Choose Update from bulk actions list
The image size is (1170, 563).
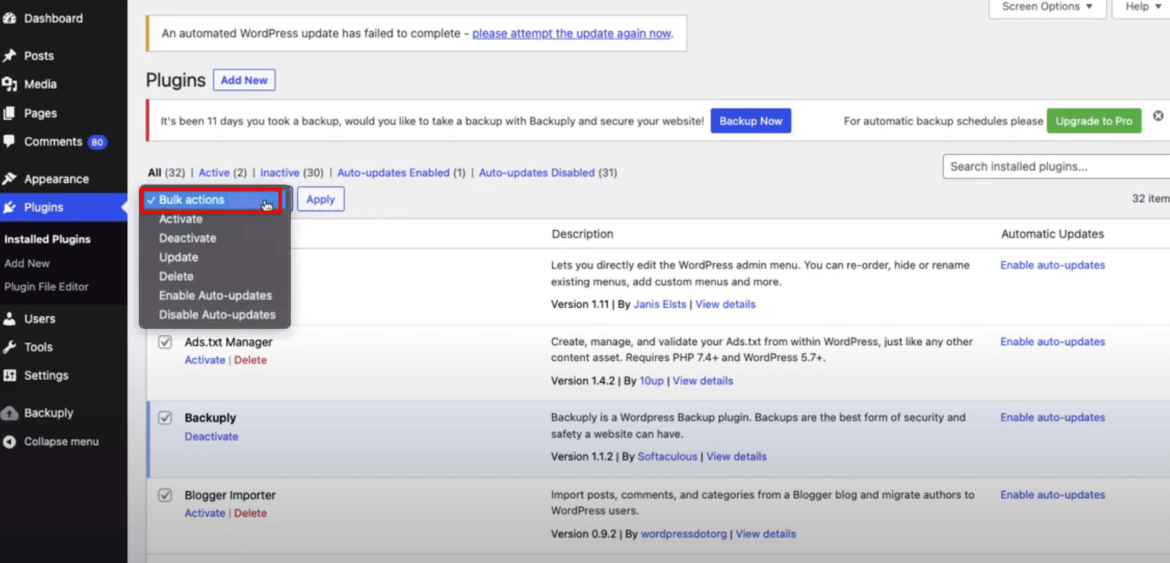click(178, 257)
